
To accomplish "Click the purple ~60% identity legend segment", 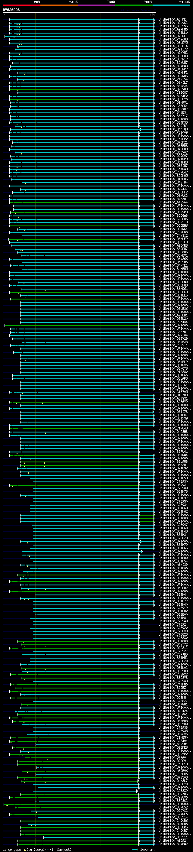I will (x=96, y=5).
